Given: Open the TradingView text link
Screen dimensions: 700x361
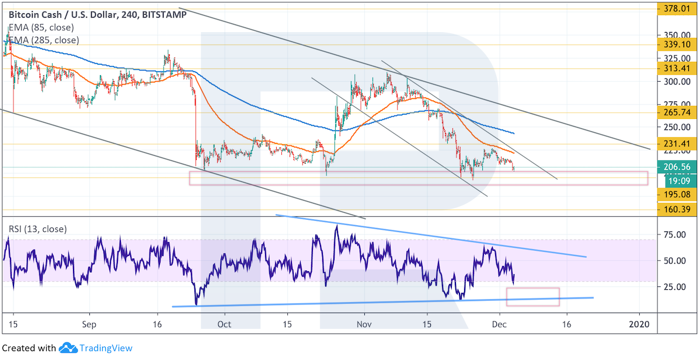Looking at the screenshot, I should click(x=106, y=348).
